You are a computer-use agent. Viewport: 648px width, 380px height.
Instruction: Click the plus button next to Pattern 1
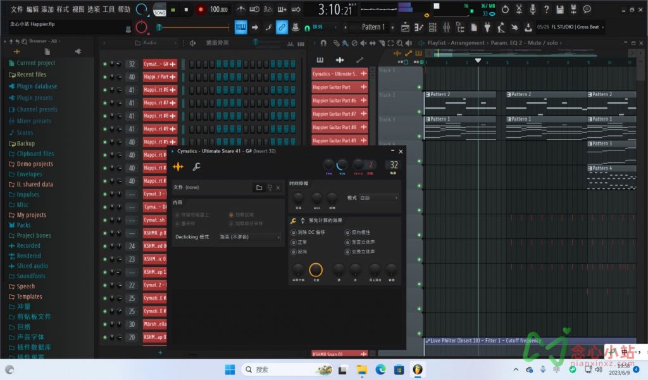[x=392, y=27]
